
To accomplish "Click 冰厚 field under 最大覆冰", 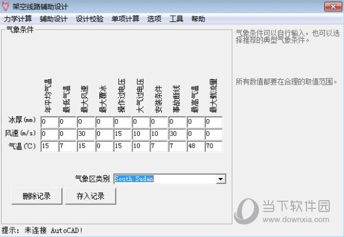I will (x=104, y=122).
